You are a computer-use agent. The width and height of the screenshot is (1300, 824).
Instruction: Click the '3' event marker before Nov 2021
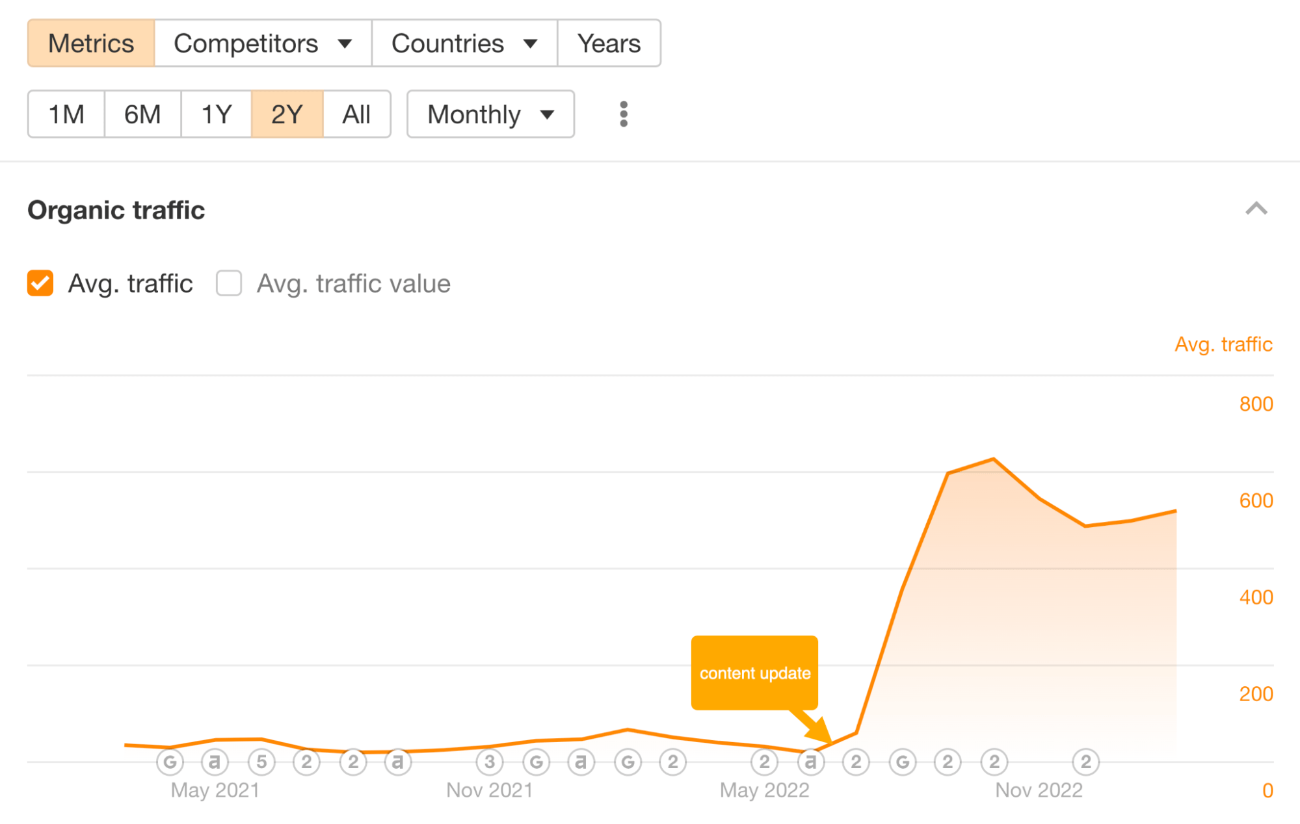pyautogui.click(x=490, y=762)
